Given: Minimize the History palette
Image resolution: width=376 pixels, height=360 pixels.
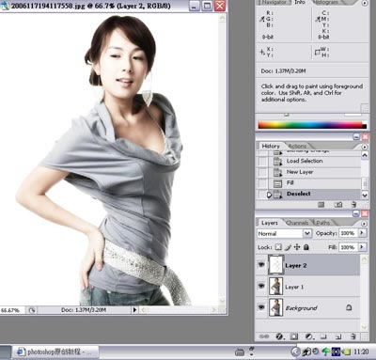Looking at the screenshot, I should [356, 137].
